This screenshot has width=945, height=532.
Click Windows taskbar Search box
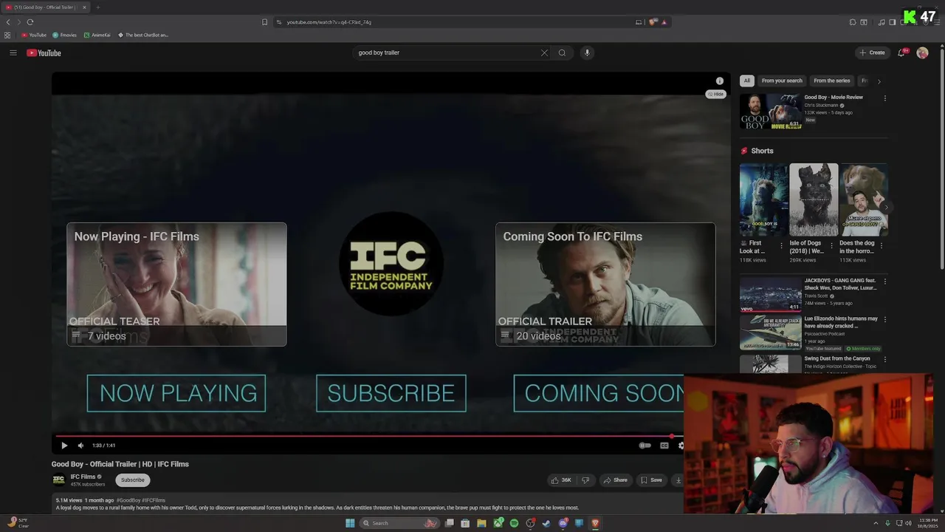click(399, 523)
